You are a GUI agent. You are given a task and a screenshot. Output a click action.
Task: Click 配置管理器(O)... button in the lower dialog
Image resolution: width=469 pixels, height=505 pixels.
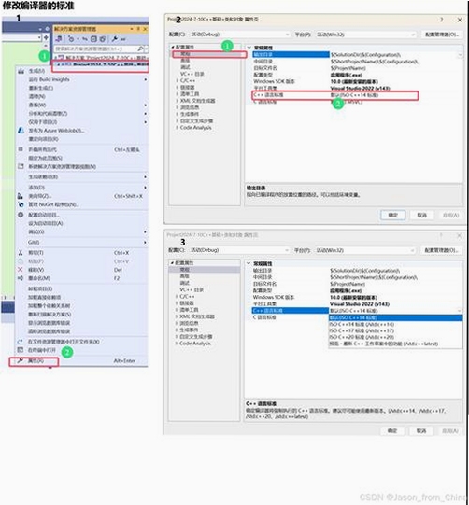coord(440,250)
